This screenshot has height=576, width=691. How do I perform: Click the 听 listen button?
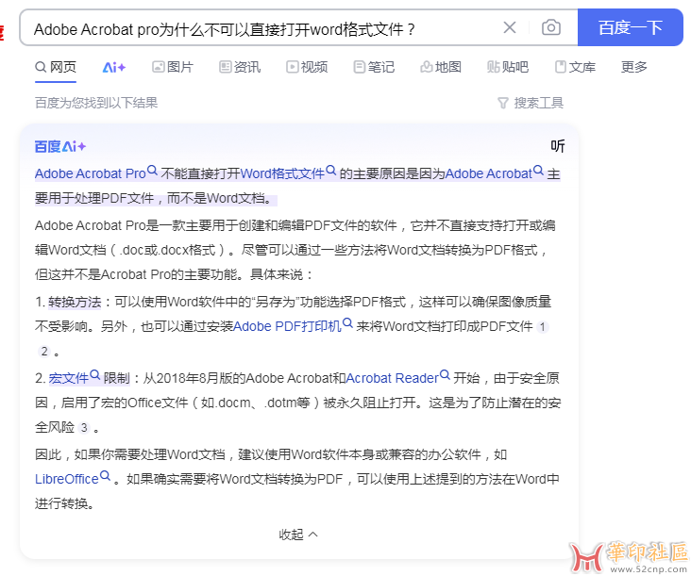[x=558, y=146]
